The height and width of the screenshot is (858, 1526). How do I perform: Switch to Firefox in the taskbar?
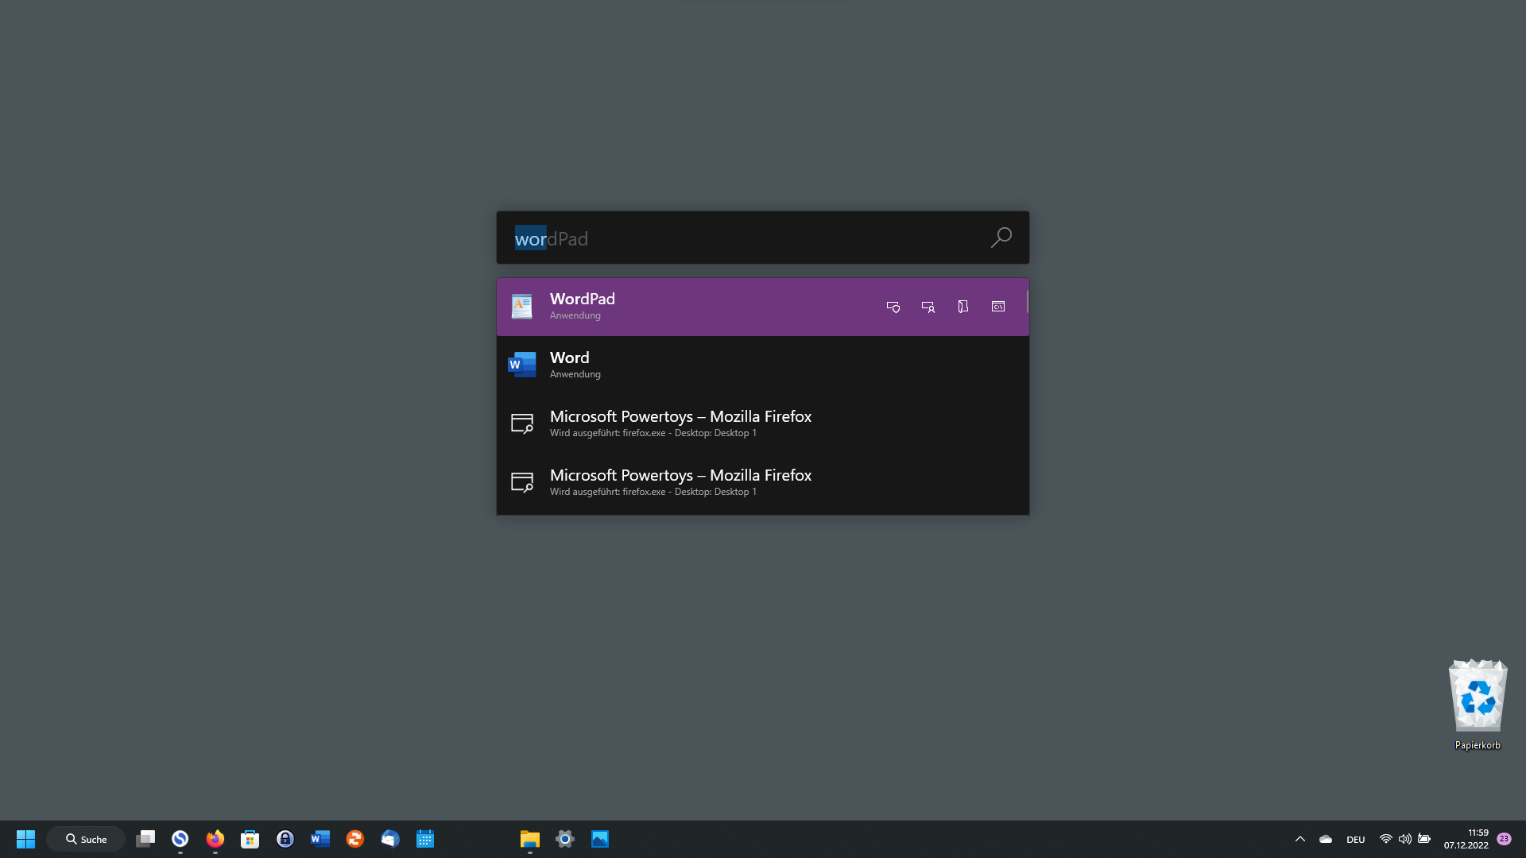tap(215, 839)
